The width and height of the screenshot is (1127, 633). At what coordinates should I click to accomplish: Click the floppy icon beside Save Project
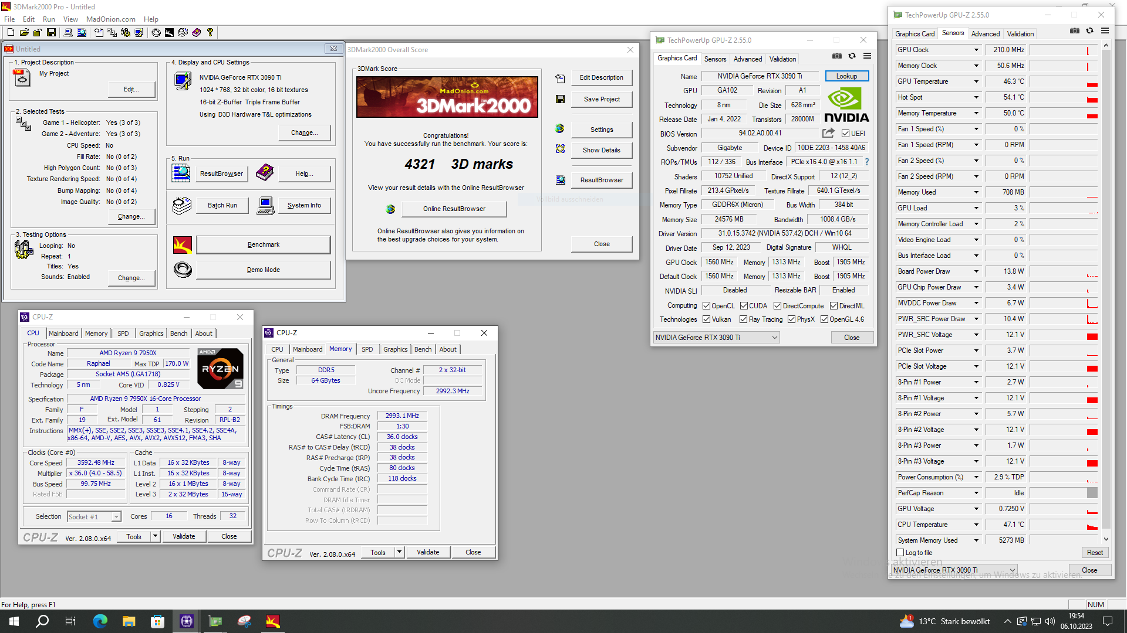(x=560, y=99)
